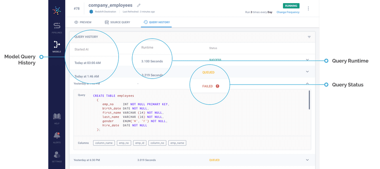The image size is (380, 169).
Task: Click the failed status error icon
Action: [x=217, y=86]
